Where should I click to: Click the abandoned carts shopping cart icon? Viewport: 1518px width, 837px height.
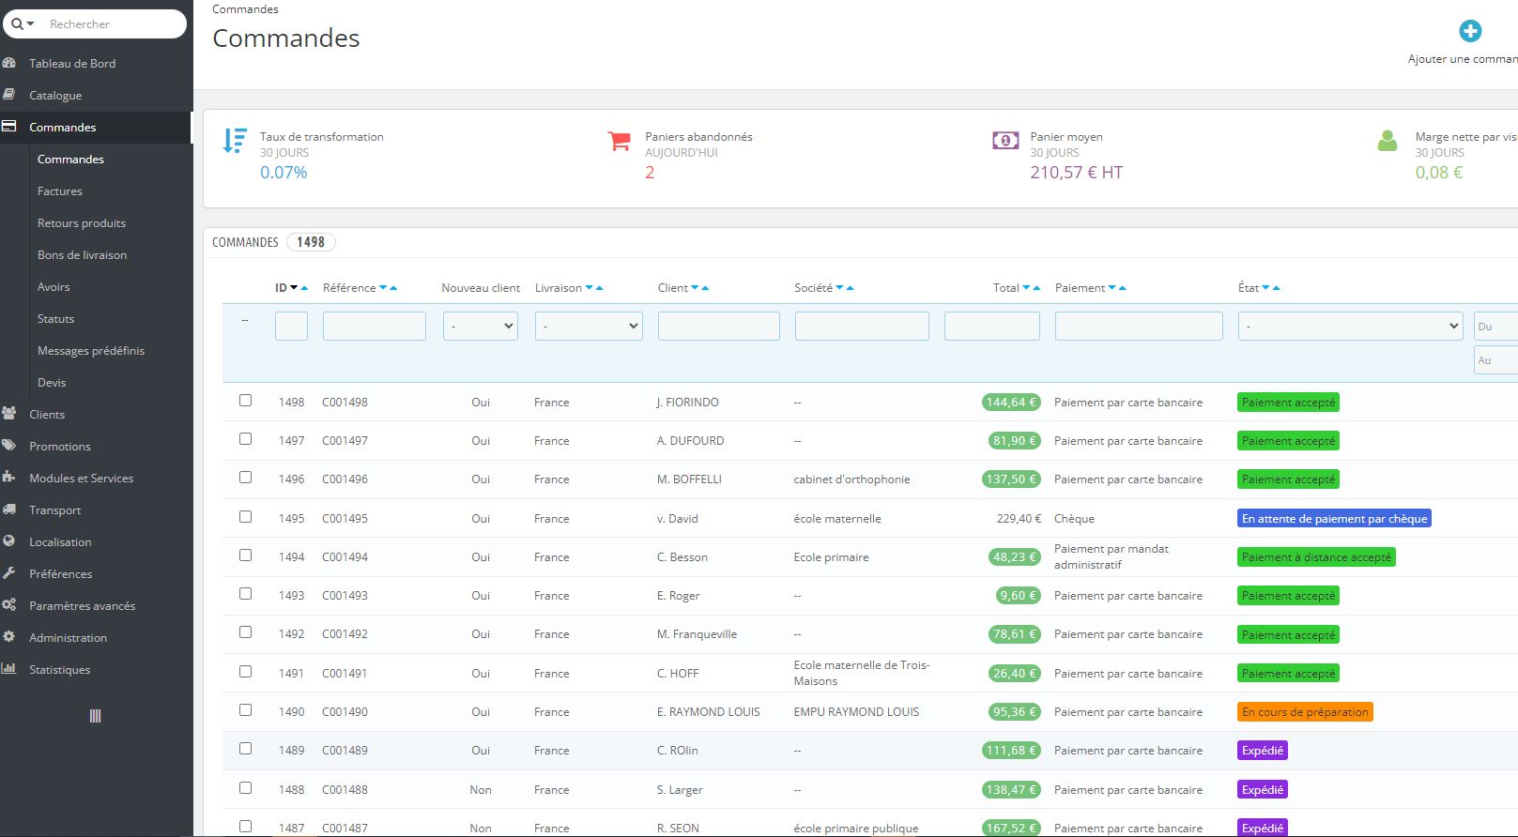point(620,142)
